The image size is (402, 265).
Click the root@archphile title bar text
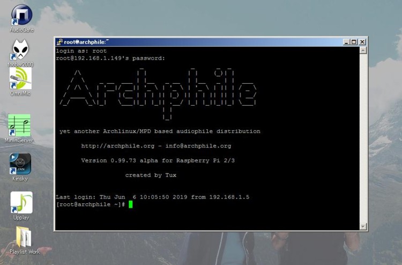pyautogui.click(x=86, y=42)
